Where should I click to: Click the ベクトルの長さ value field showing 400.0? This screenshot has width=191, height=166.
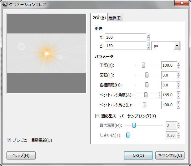click(169, 105)
